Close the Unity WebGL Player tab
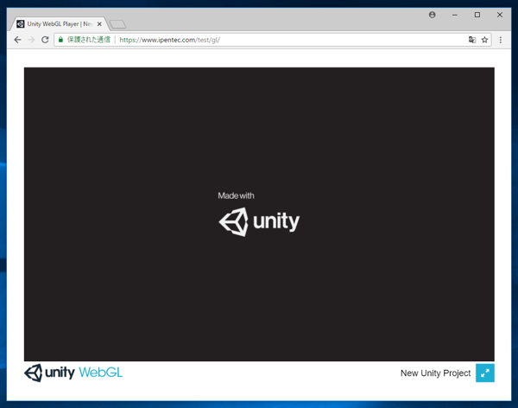Image resolution: width=518 pixels, height=408 pixels. click(99, 24)
